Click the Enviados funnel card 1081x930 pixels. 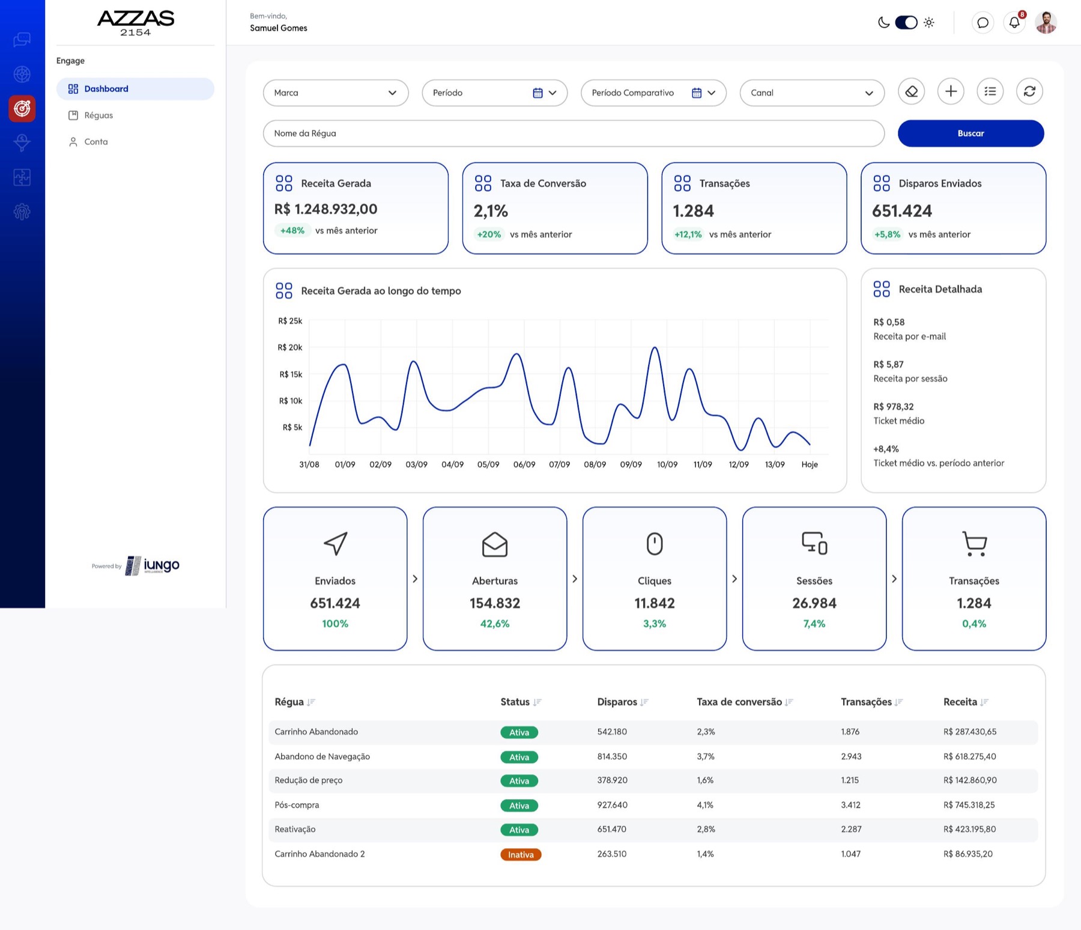(x=335, y=579)
